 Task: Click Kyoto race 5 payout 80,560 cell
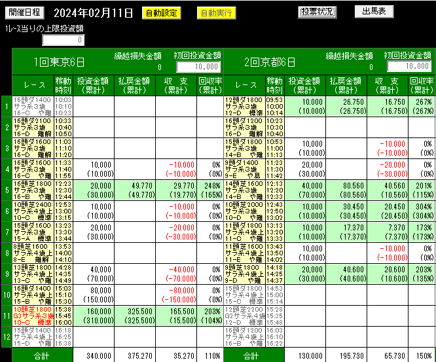(x=346, y=189)
